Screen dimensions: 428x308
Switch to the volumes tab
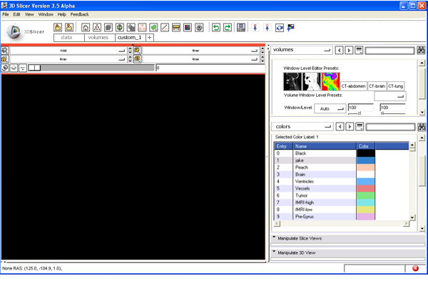click(100, 38)
